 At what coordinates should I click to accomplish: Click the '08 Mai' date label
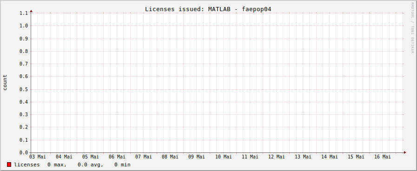click(x=170, y=157)
